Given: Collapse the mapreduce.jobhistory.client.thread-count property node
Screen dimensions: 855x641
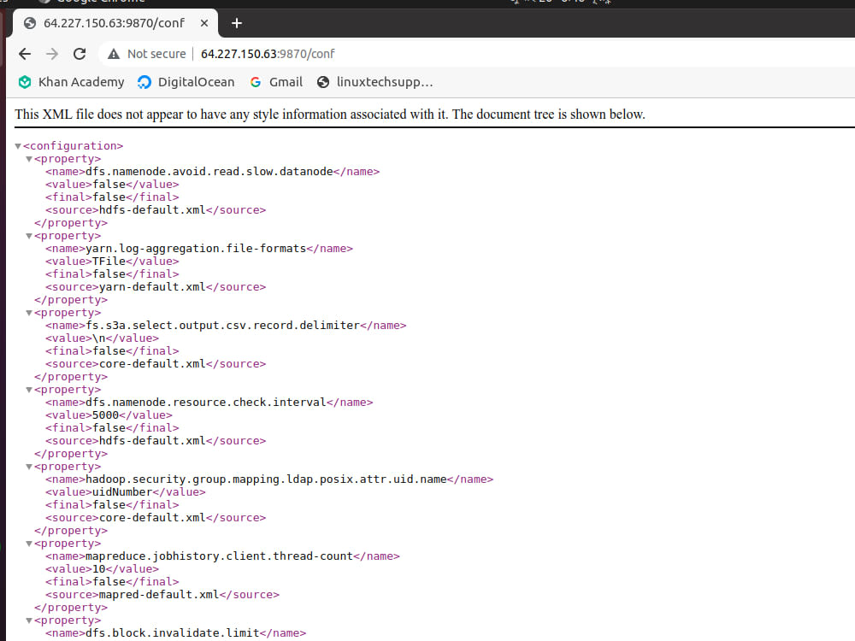Looking at the screenshot, I should coord(29,544).
